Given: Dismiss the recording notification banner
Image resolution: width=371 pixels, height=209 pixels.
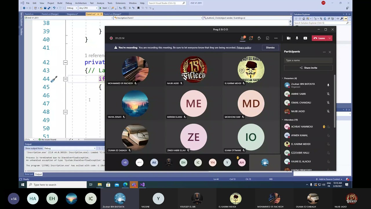Looking at the screenshot, I should click(270, 48).
